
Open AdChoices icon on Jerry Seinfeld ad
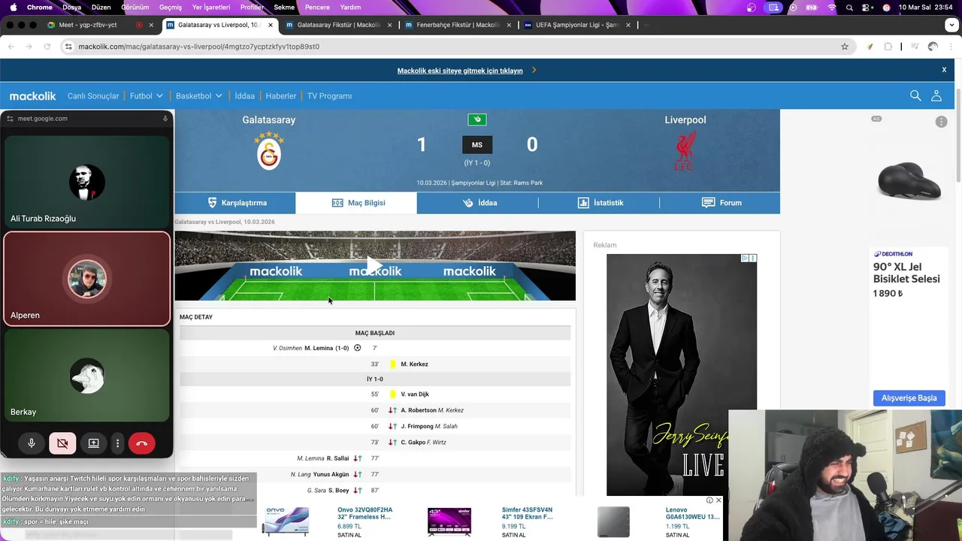[x=745, y=258]
